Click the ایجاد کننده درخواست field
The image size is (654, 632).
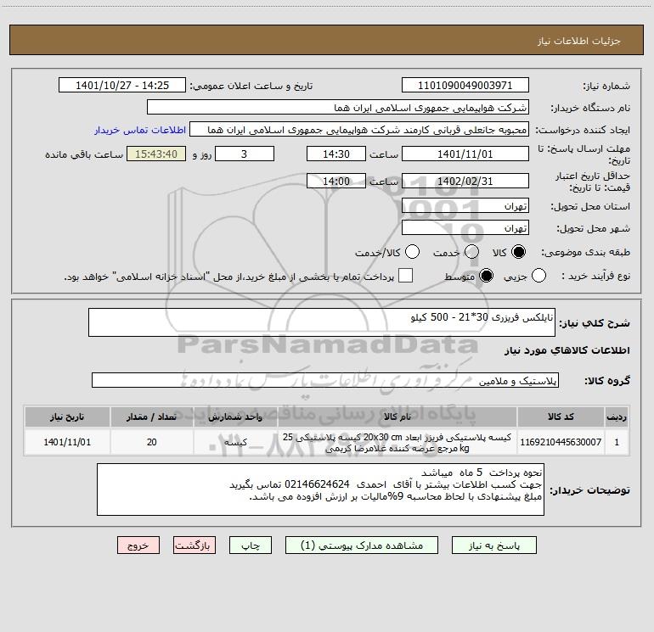pyautogui.click(x=359, y=129)
